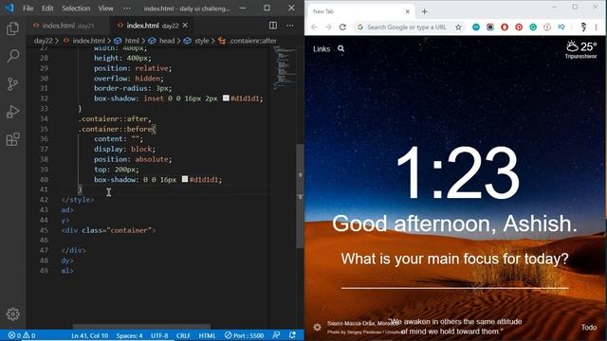Image resolution: width=607 pixels, height=341 pixels.
Task: Open Chrome three-dot menu
Action: 597,27
